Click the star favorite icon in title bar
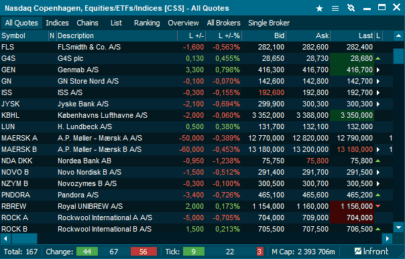Viewport: 405px width, 259px height. coord(319,9)
